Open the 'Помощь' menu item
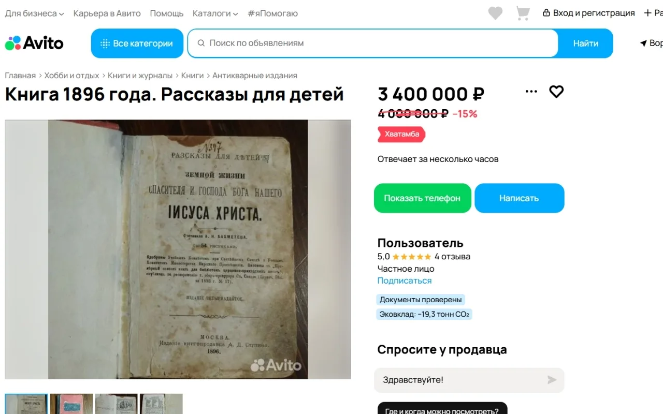Screen dimensions: 663x414 (x=167, y=13)
